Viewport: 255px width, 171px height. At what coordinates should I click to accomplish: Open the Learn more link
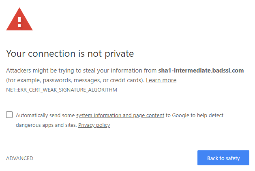(161, 80)
